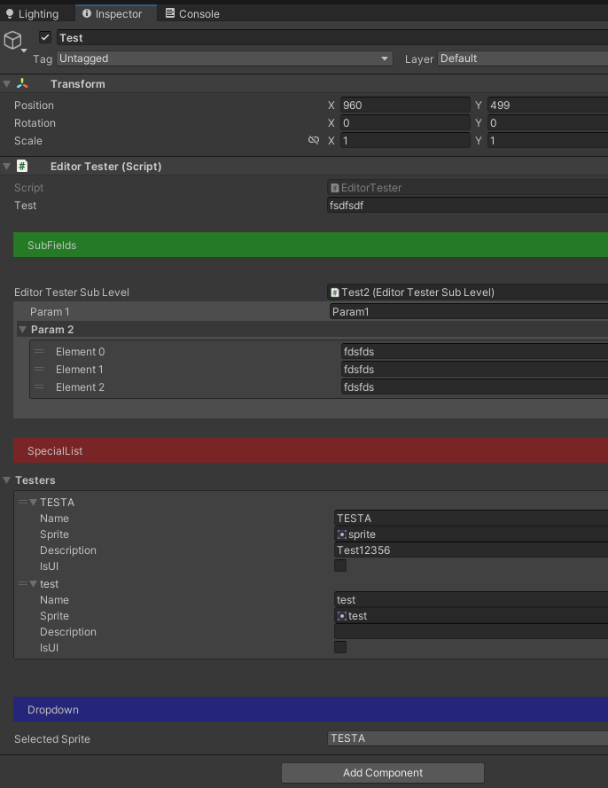Click the red SpecialList header bar

(x=310, y=450)
